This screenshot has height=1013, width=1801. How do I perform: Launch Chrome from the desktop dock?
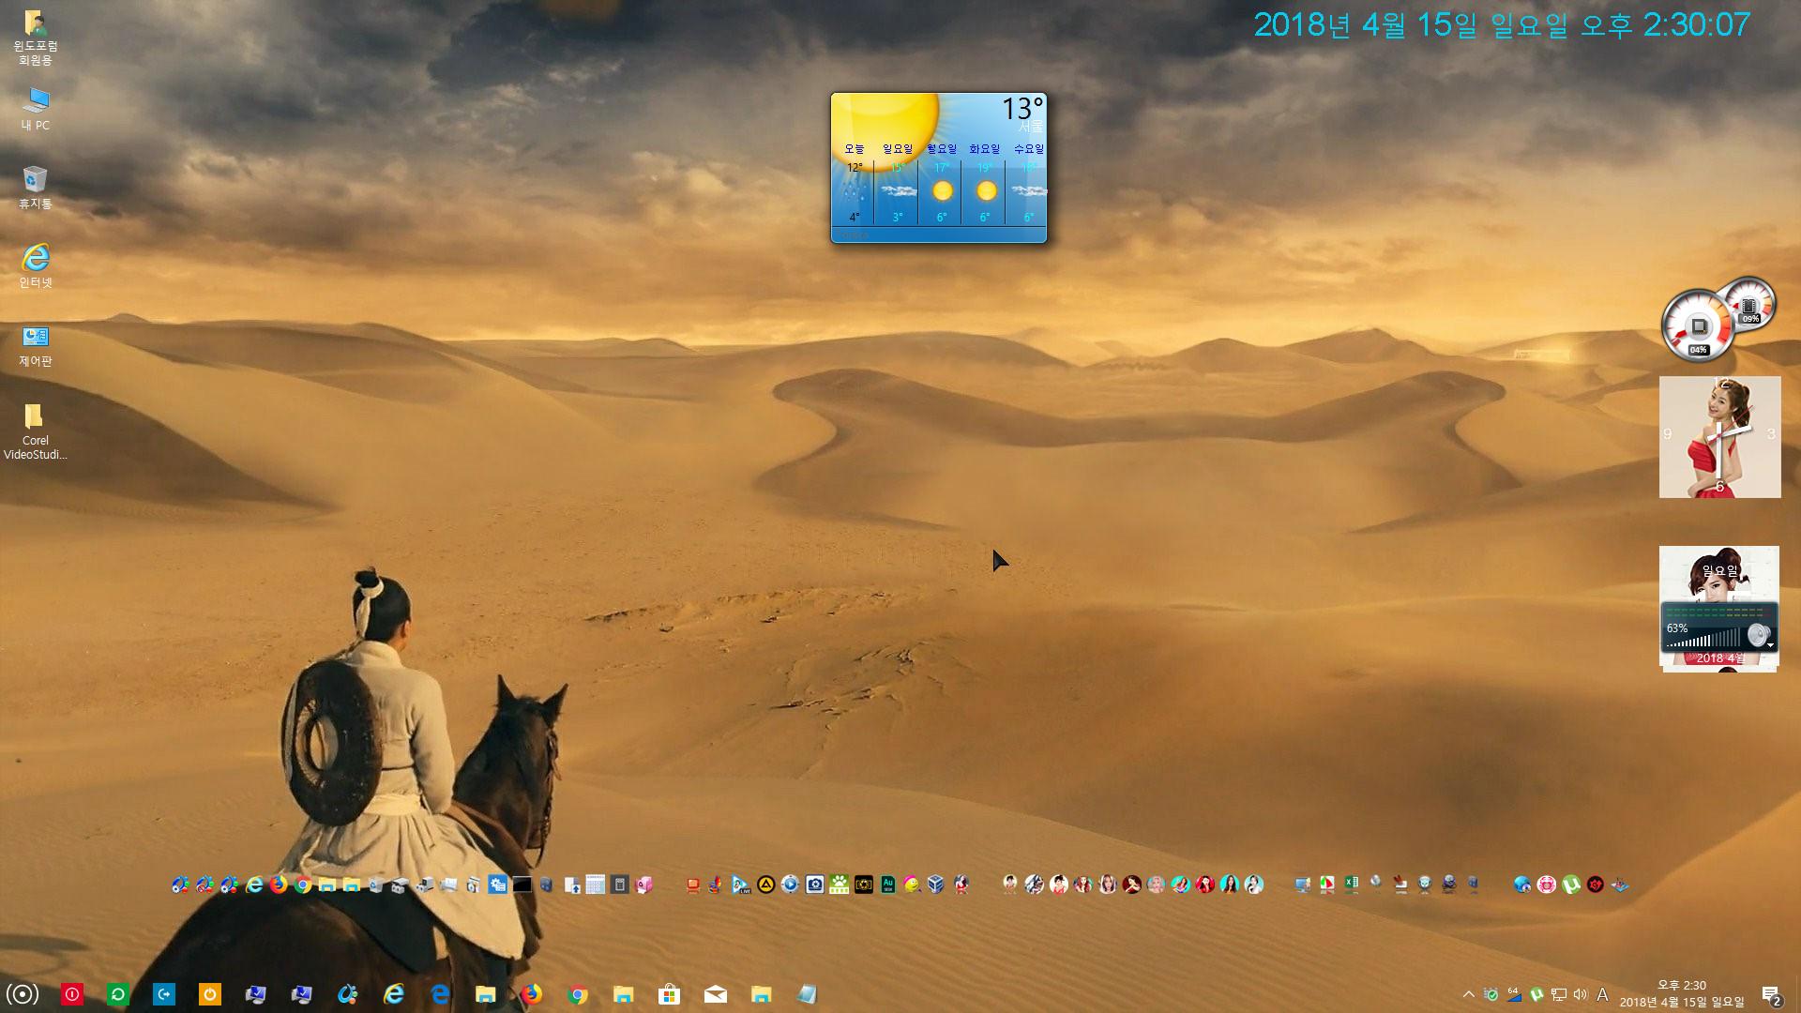(x=303, y=884)
